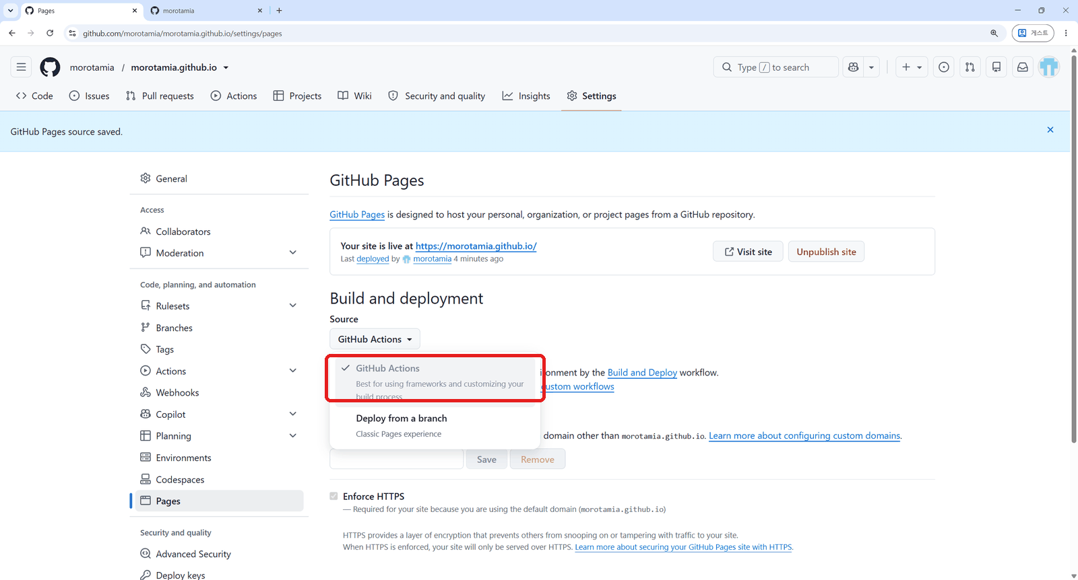
Task: View site information icon in address bar
Action: 73,33
